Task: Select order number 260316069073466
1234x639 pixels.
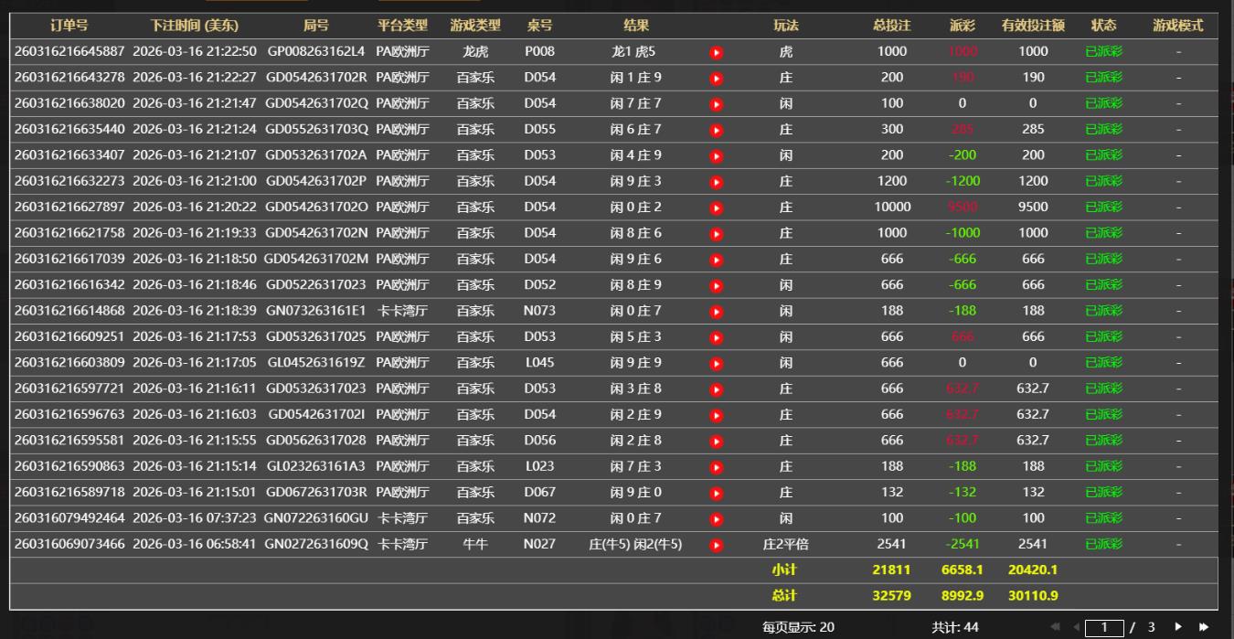Action: tap(69, 544)
